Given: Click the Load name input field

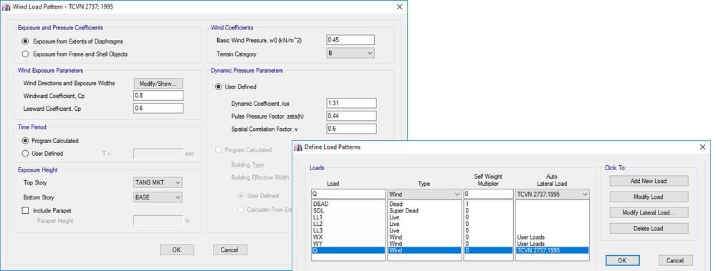Looking at the screenshot, I should tap(348, 194).
